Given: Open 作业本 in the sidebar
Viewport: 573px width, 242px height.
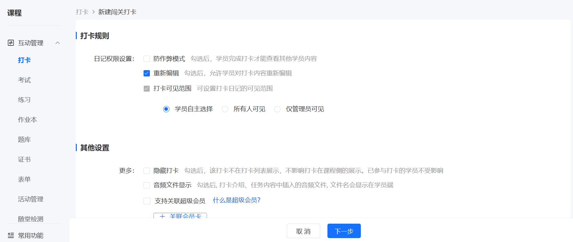Looking at the screenshot, I should point(27,120).
